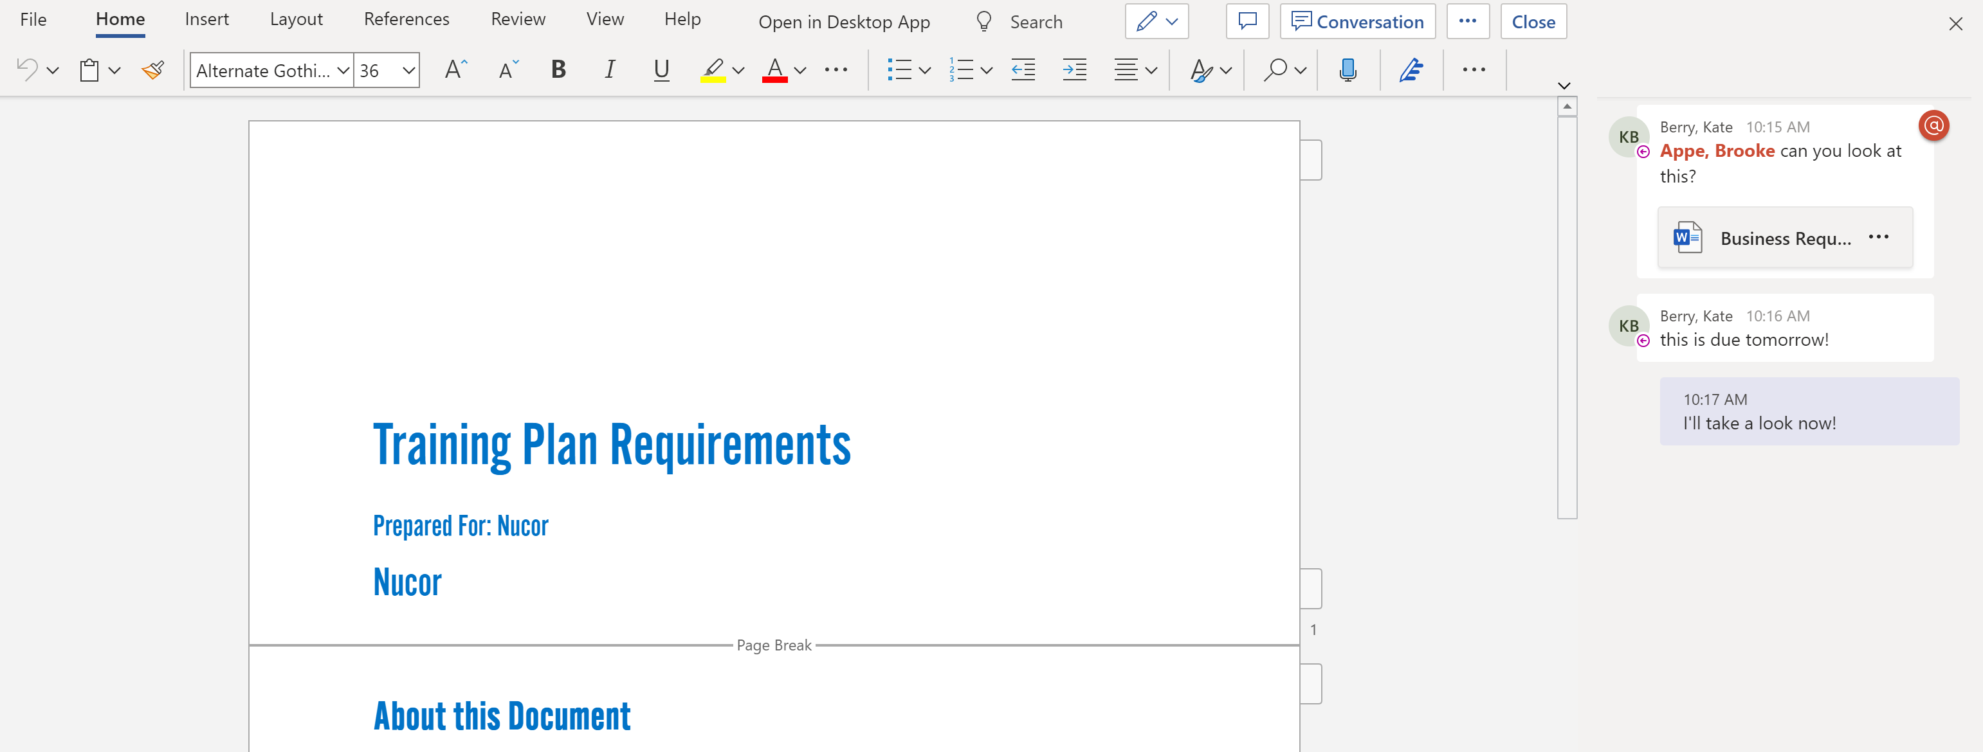This screenshot has width=1983, height=752.
Task: Increase paragraph indent
Action: point(1074,70)
